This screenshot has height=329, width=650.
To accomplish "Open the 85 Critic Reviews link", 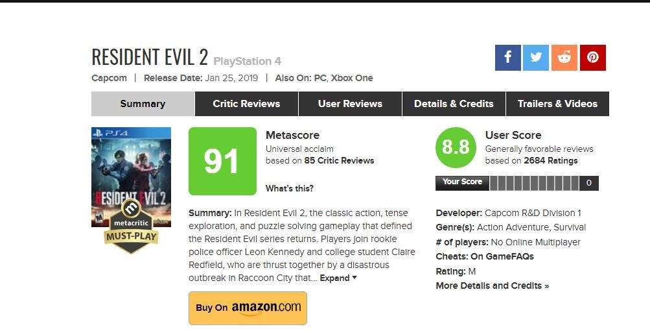I will [339, 160].
